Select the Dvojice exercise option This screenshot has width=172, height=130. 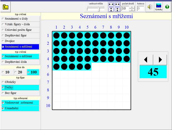point(20,41)
